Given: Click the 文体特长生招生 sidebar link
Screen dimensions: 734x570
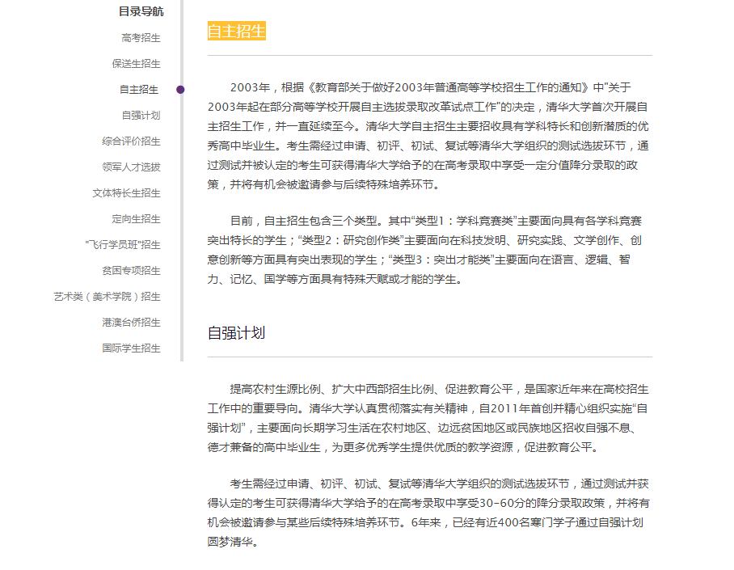Looking at the screenshot, I should [x=126, y=193].
